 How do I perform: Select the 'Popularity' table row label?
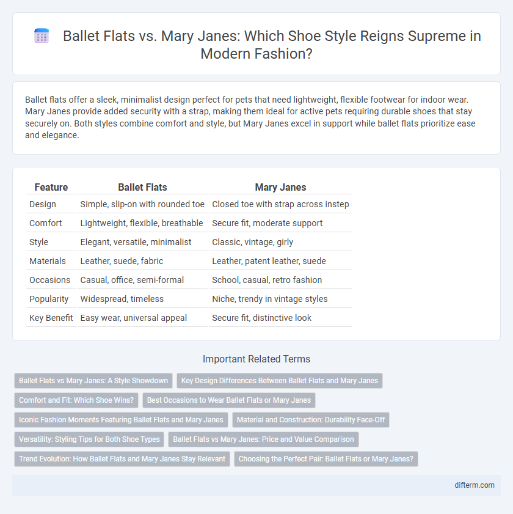pos(49,299)
